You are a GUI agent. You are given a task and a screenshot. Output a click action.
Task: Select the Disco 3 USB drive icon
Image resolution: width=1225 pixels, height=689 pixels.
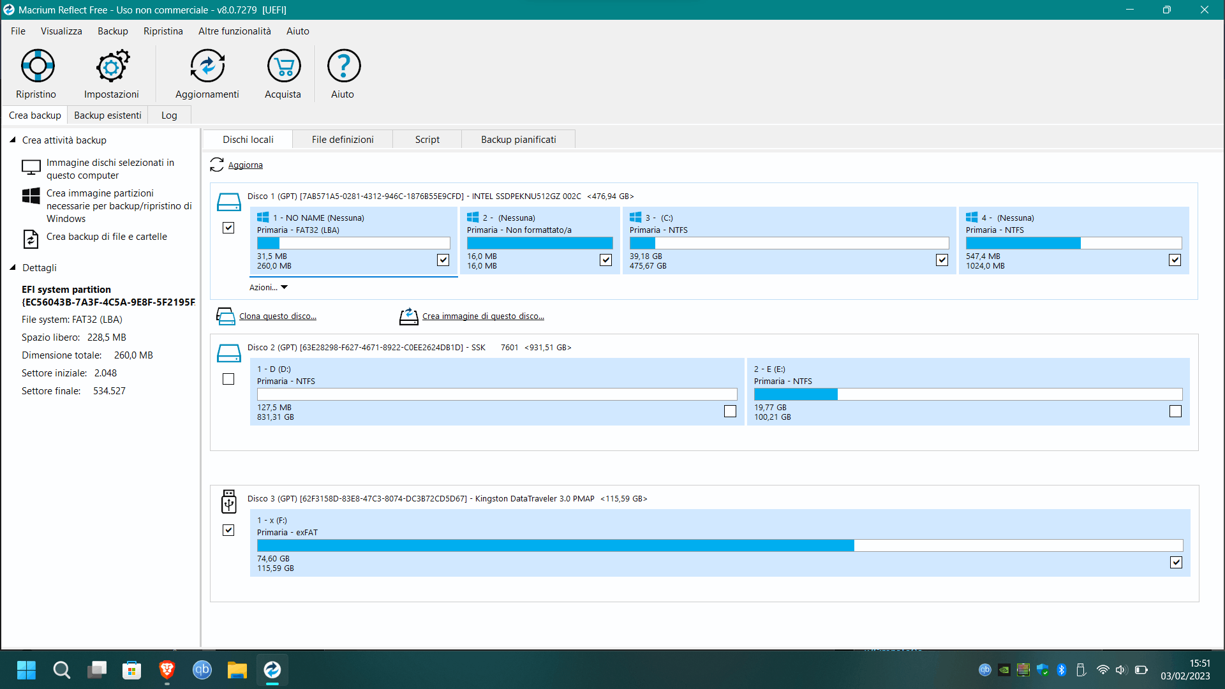(228, 501)
